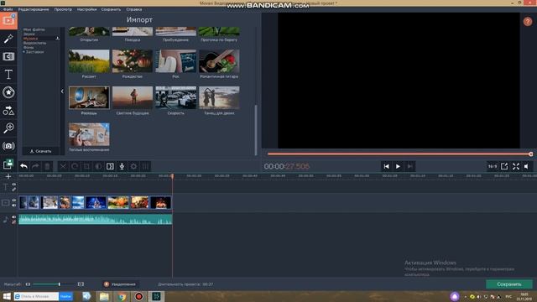Detach the preview window
Image resolution: width=537 pixels, height=302 pixels.
click(504, 166)
